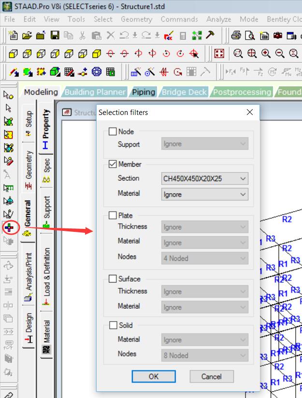The width and height of the screenshot is (302, 398).
Task: Click the hammer icon in the top toolbar
Action: pos(210,35)
